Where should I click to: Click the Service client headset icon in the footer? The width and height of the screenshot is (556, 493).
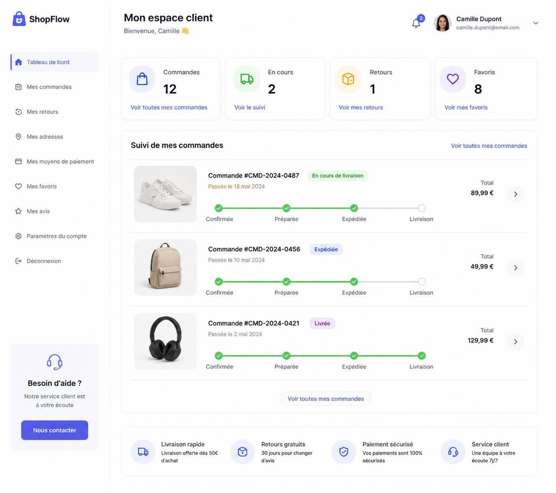coord(453,452)
